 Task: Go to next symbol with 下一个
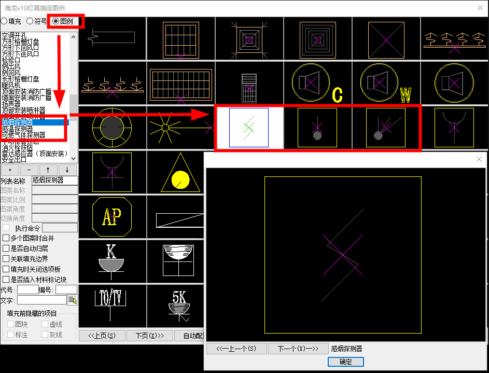298,349
